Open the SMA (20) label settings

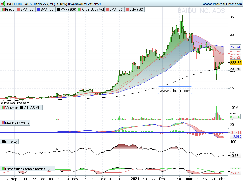[27, 9]
